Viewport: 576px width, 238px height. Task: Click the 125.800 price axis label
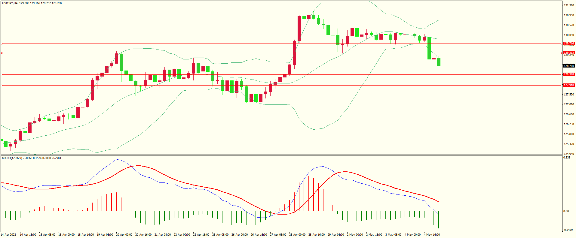[x=569, y=134]
